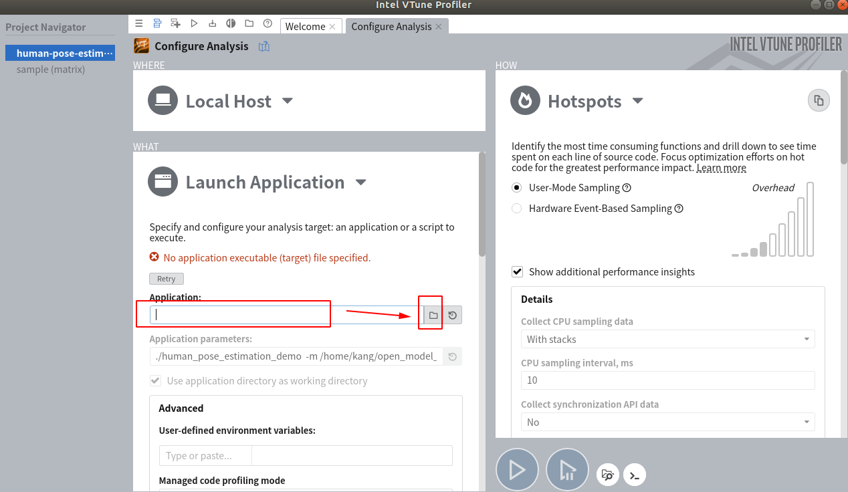Viewport: 848px width, 492px height.
Task: Click the Configure Analysis play icon in toolbar
Action: [x=194, y=23]
